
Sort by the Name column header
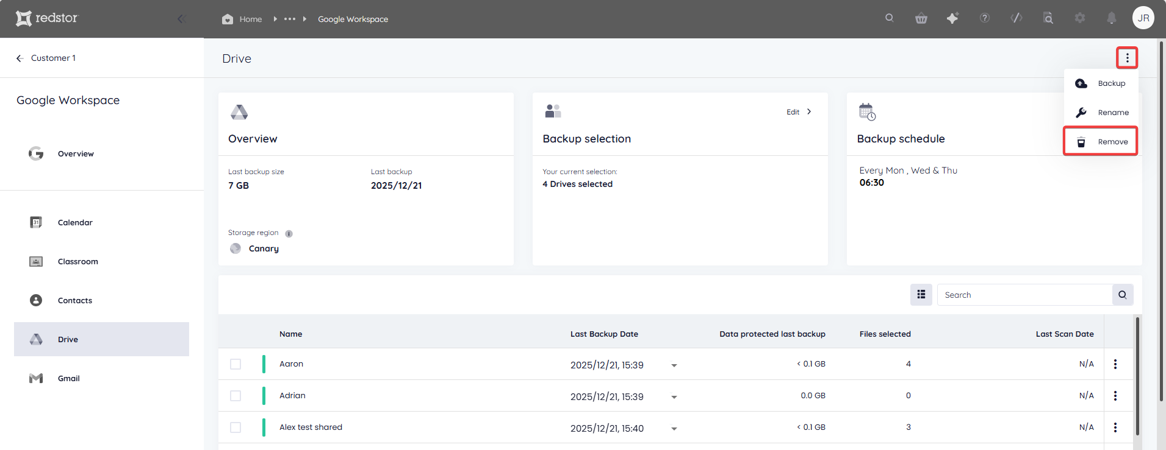(291, 334)
